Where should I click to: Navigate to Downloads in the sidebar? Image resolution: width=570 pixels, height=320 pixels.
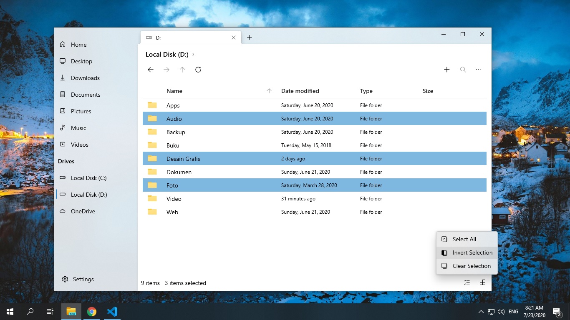(x=85, y=78)
